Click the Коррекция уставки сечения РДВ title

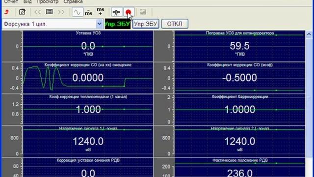[88, 160]
